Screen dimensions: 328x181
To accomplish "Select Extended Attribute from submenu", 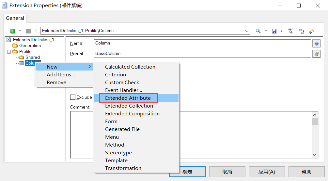I will pyautogui.click(x=136, y=98).
